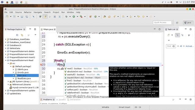Open the Window menu

70,12
